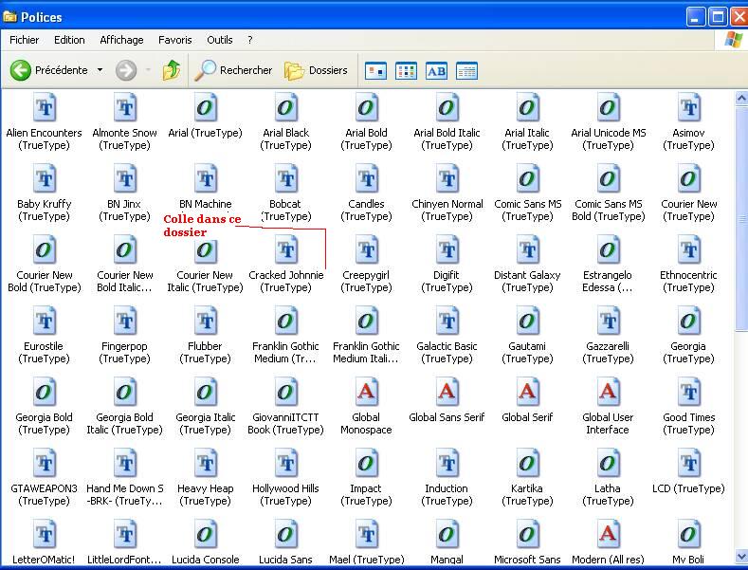
Task: Select the Baby Kruffy font icon
Action: (x=45, y=178)
